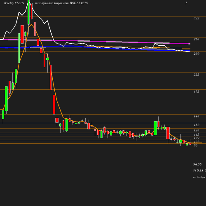
Task: Click the 96 price axis label
Action: 196,145
